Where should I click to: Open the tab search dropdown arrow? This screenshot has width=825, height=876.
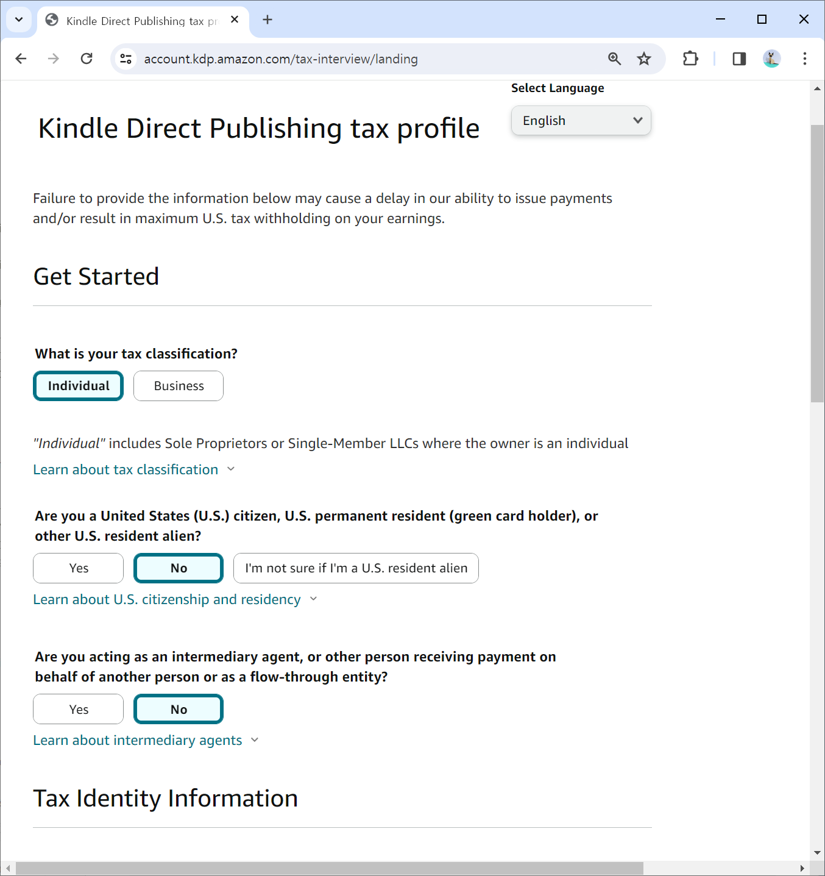coord(19,20)
